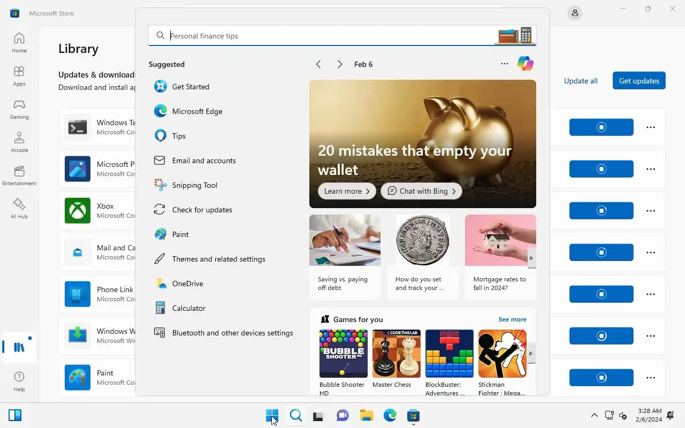The height and width of the screenshot is (428, 685).
Task: Open Widgets button on taskbar
Action: (x=15, y=416)
